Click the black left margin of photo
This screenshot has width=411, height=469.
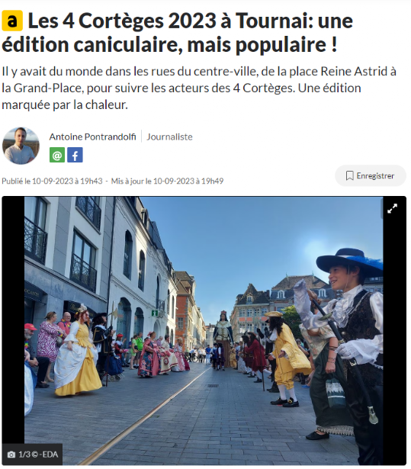(13, 320)
